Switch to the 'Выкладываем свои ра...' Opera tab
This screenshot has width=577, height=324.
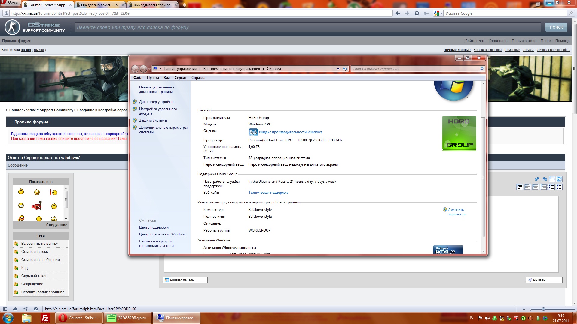click(153, 5)
